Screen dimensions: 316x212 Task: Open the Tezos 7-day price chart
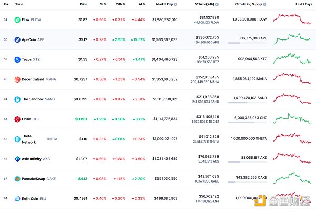(x=292, y=59)
